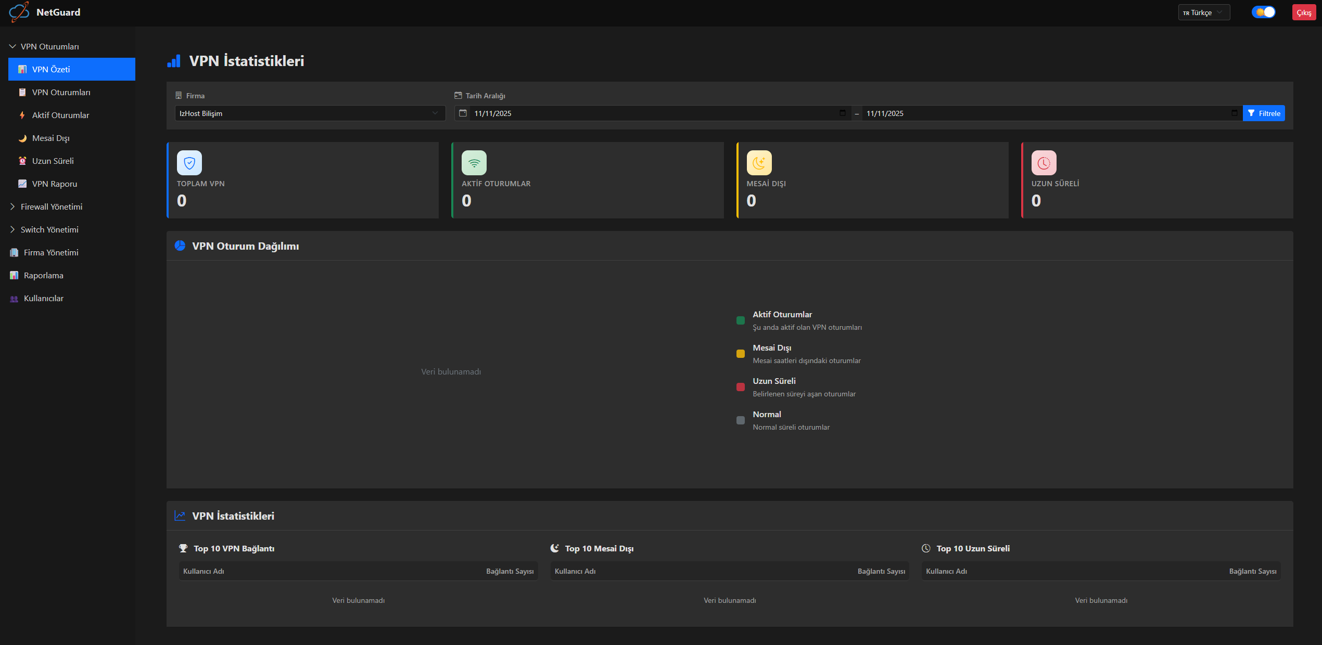Click the Aktif Oturumlar lightning icon
The image size is (1322, 645).
click(22, 115)
